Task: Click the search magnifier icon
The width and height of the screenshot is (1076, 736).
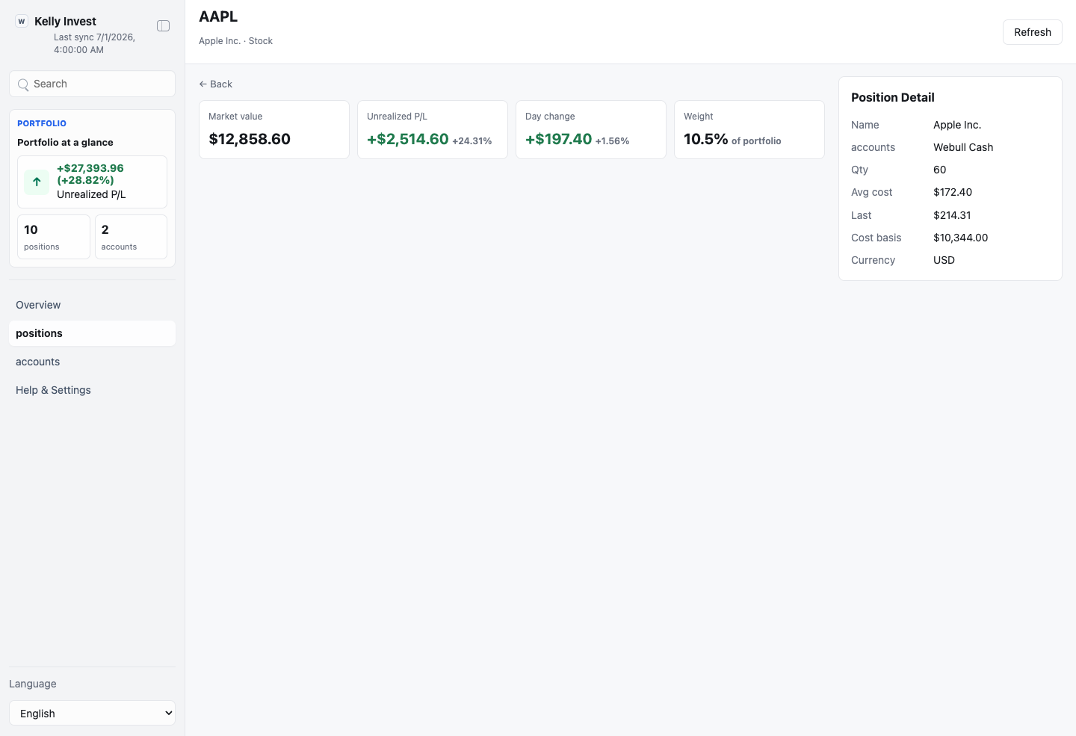Action: (23, 84)
